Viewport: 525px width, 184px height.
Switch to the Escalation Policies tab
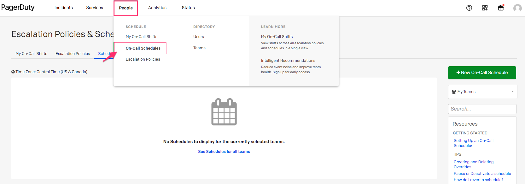click(73, 54)
